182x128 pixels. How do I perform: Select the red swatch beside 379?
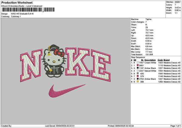click(x=138, y=76)
